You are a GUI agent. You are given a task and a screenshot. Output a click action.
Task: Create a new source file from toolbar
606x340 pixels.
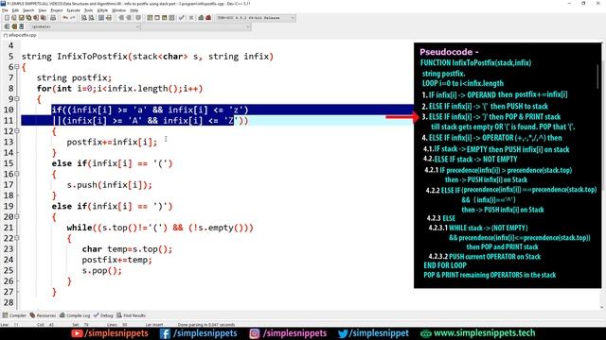[x=7, y=18]
